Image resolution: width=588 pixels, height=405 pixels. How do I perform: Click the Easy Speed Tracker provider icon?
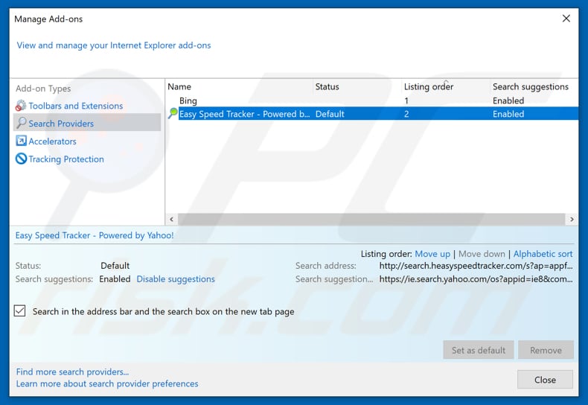pos(173,113)
